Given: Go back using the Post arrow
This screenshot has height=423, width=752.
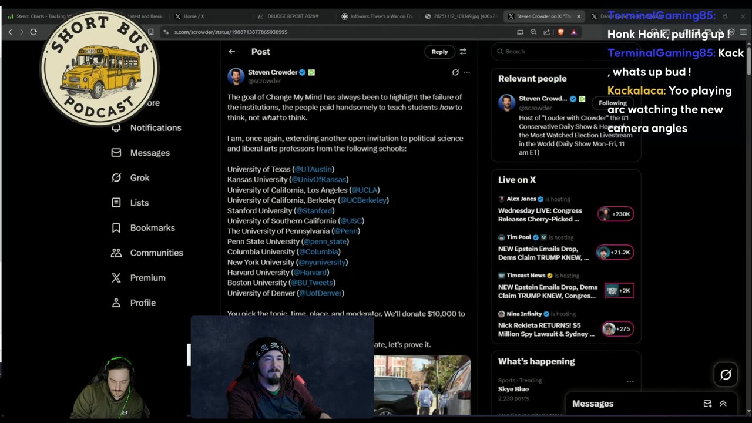Looking at the screenshot, I should click(x=232, y=52).
